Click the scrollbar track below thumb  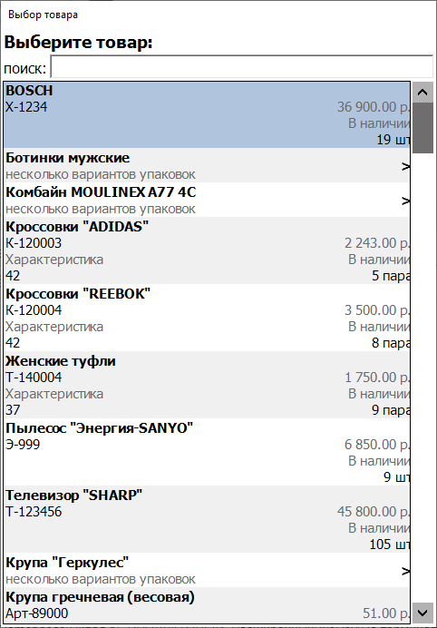pos(423,378)
